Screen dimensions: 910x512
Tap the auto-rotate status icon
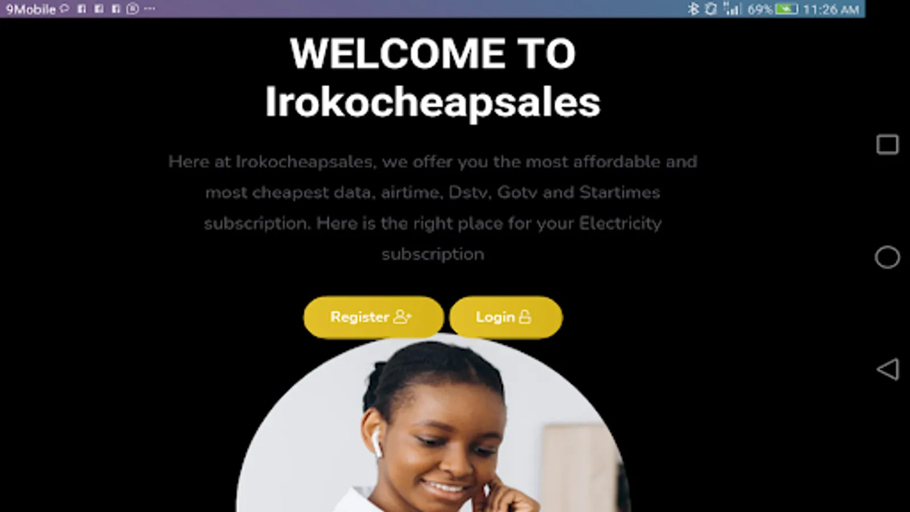point(711,9)
